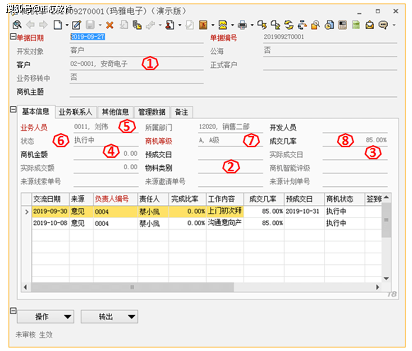The image size is (412, 351).
Task: Select the 备注 tab
Action: tap(181, 112)
